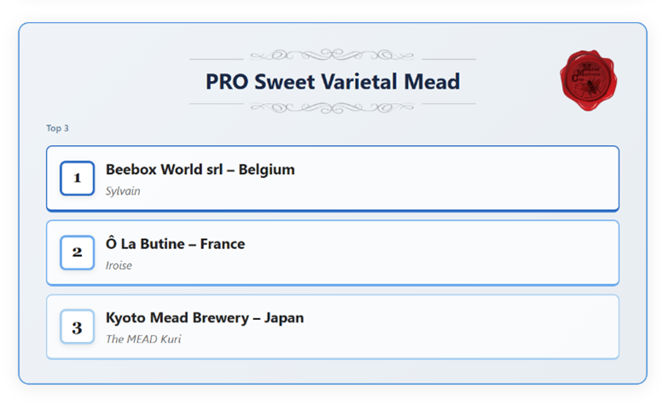Click the ornamental flourish above the title
669x401 pixels.
click(332, 55)
